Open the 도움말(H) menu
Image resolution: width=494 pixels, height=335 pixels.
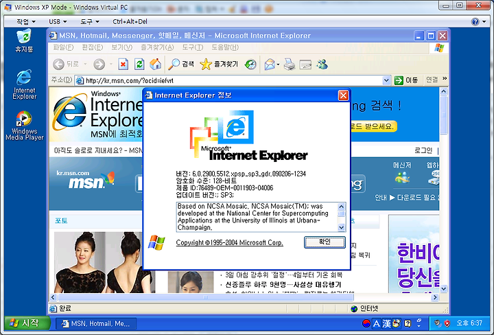(225, 47)
